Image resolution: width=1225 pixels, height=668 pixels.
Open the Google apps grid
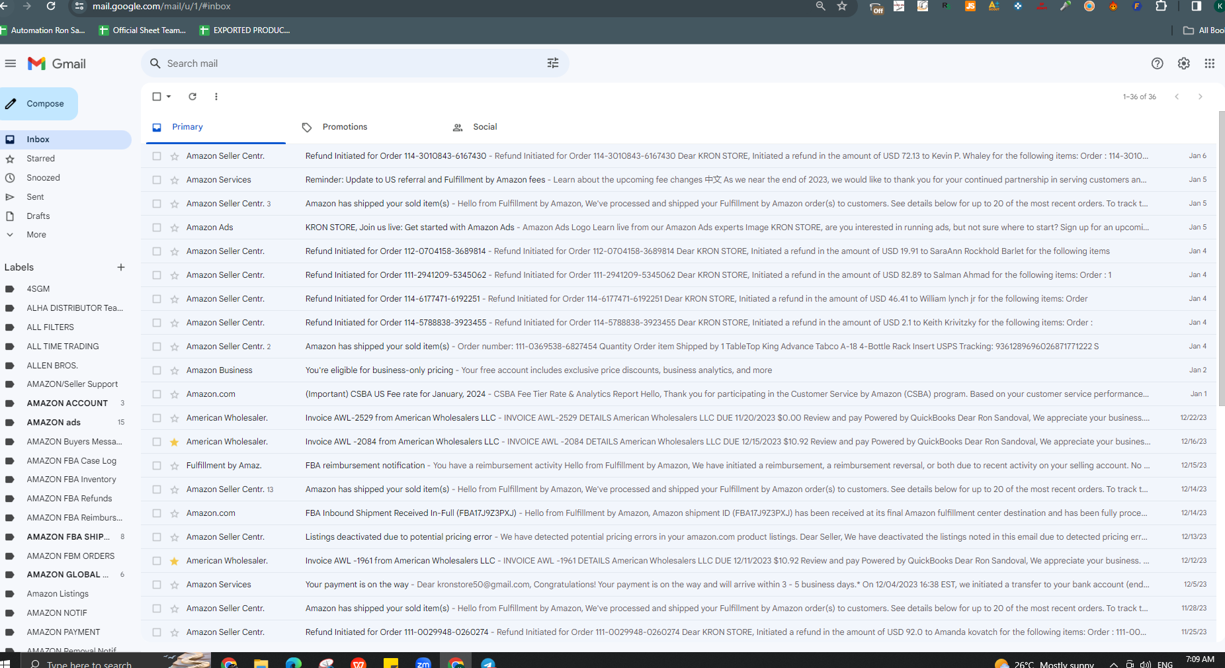tap(1210, 63)
